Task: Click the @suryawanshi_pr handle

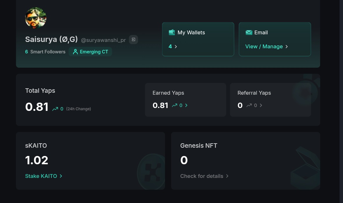Action: point(103,40)
